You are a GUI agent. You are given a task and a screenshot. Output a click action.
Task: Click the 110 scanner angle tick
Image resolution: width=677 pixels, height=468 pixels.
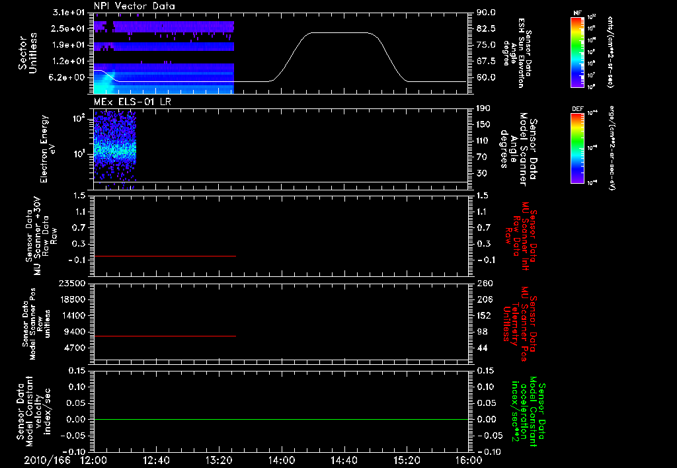click(483, 141)
